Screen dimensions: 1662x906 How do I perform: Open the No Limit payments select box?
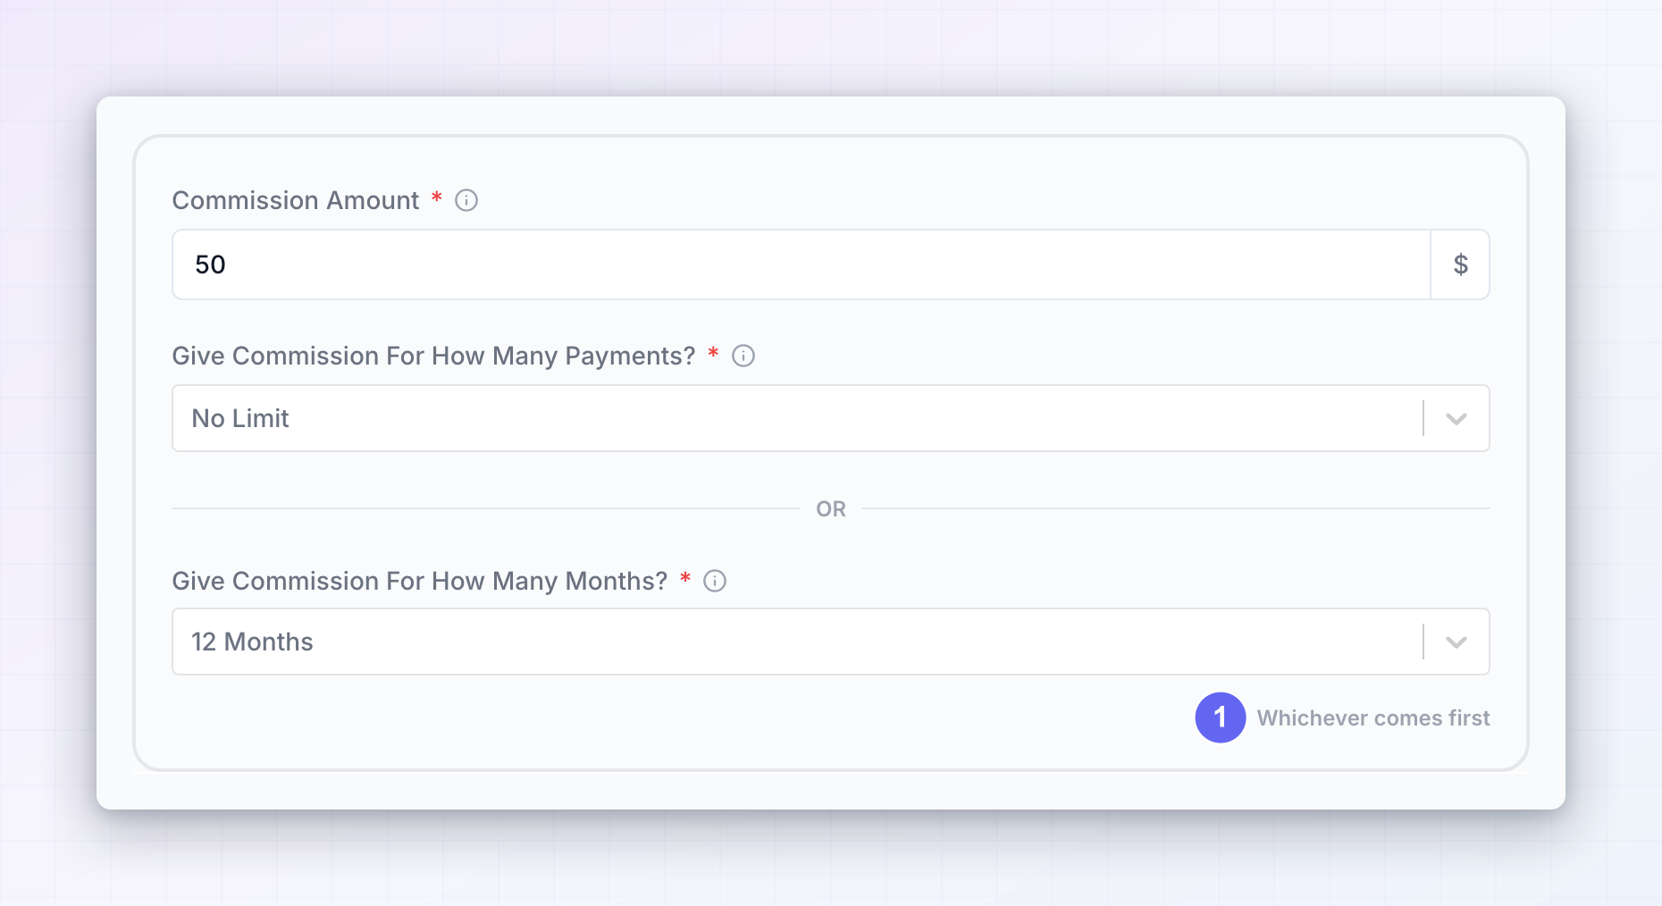(x=831, y=418)
